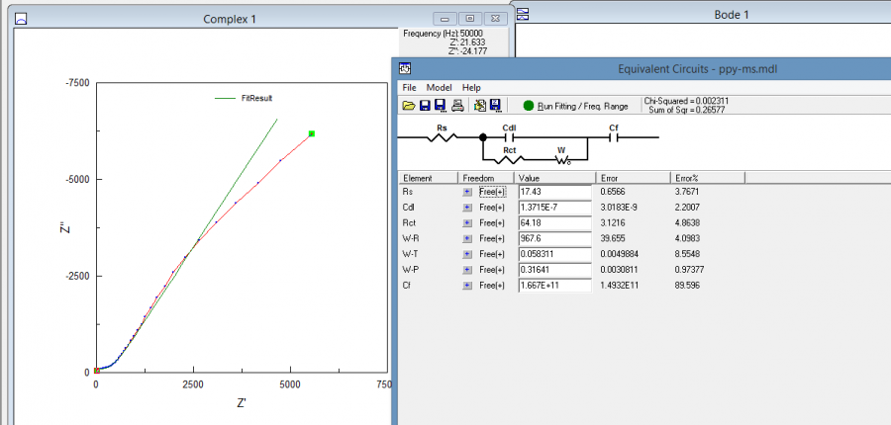This screenshot has height=425, width=891.
Task: Click the Rs resistor in circuit diagram
Action: pyautogui.click(x=441, y=137)
